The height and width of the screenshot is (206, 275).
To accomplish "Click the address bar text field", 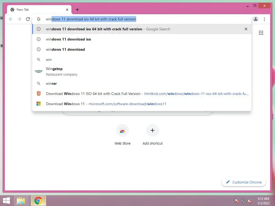I will click(x=142, y=19).
